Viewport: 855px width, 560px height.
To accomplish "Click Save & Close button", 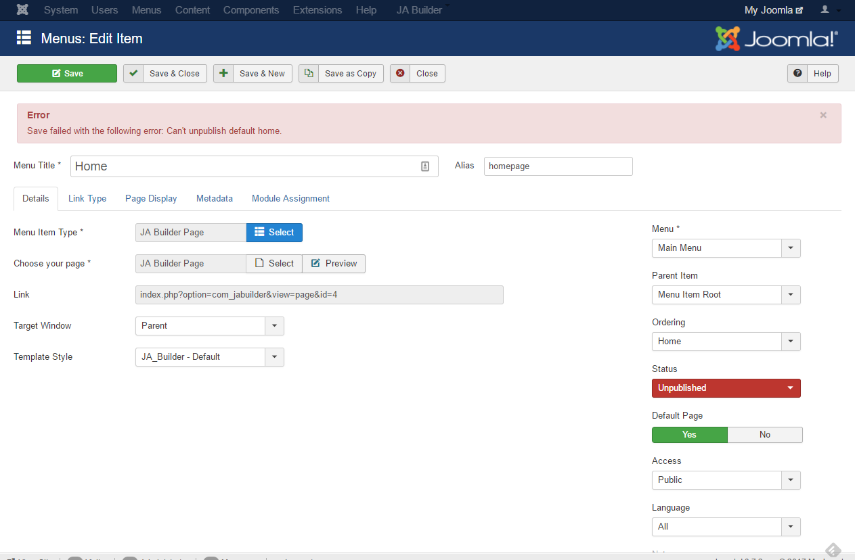I will [x=165, y=74].
